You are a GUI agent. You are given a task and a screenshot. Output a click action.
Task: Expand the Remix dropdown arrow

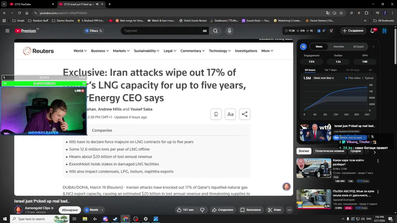coord(102,210)
